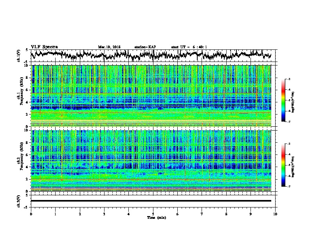Click the ch.1 voltage waveform trace
The image size is (310, 240).
(151, 55)
